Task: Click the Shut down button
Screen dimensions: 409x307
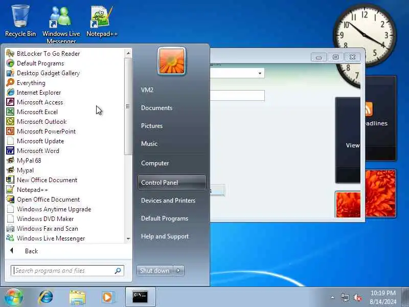Action: [x=154, y=271]
